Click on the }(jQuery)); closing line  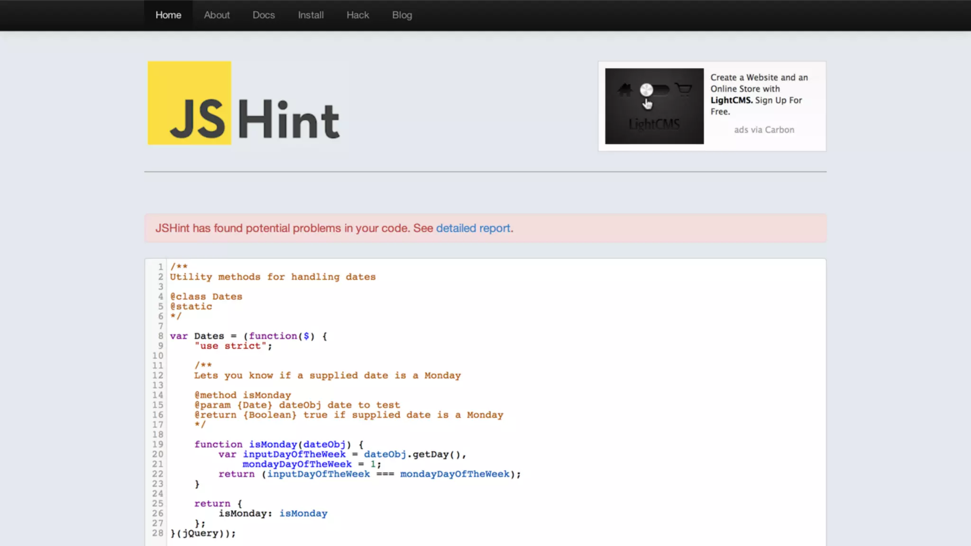203,533
